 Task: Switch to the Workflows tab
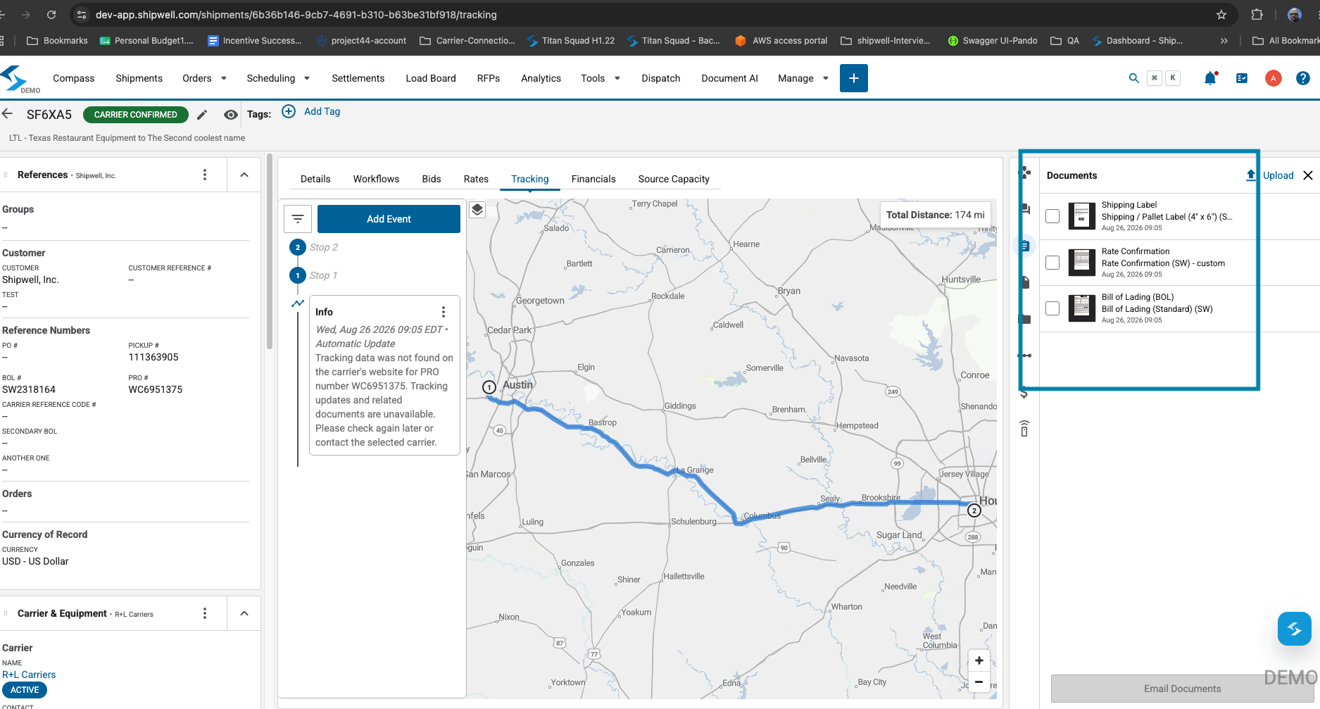[376, 179]
